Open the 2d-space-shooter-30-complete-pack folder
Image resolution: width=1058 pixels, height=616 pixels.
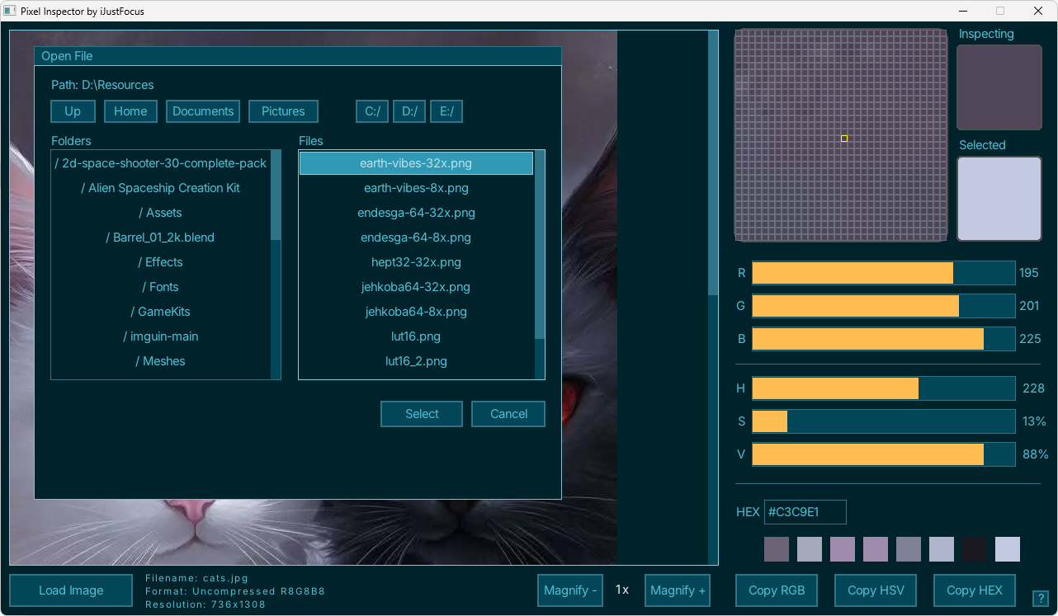click(161, 163)
